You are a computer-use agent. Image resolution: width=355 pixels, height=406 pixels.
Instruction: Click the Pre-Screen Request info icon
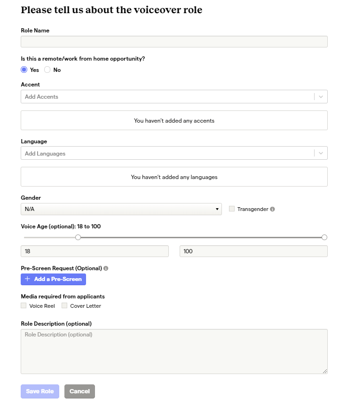pyautogui.click(x=106, y=268)
